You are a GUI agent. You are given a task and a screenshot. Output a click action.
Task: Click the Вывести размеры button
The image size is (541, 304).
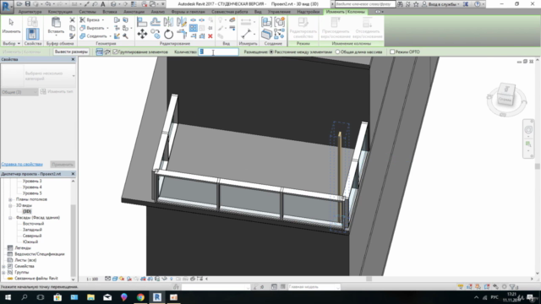(71, 52)
